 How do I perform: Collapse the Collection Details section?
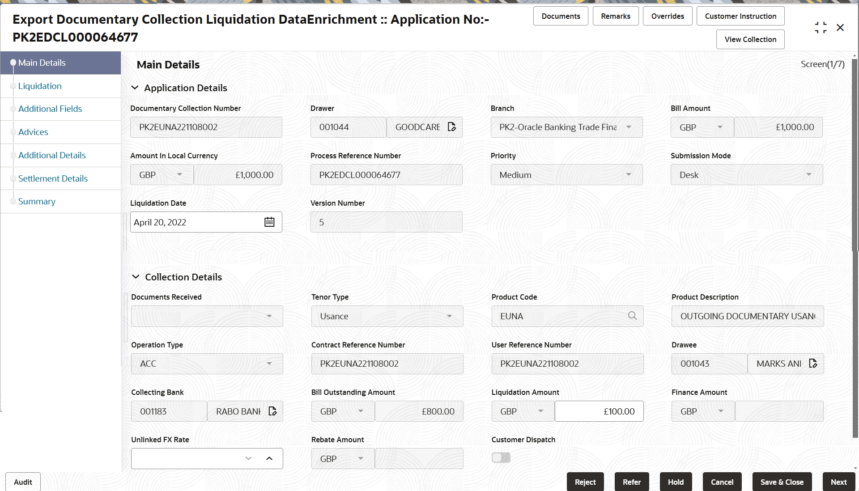pyautogui.click(x=136, y=277)
